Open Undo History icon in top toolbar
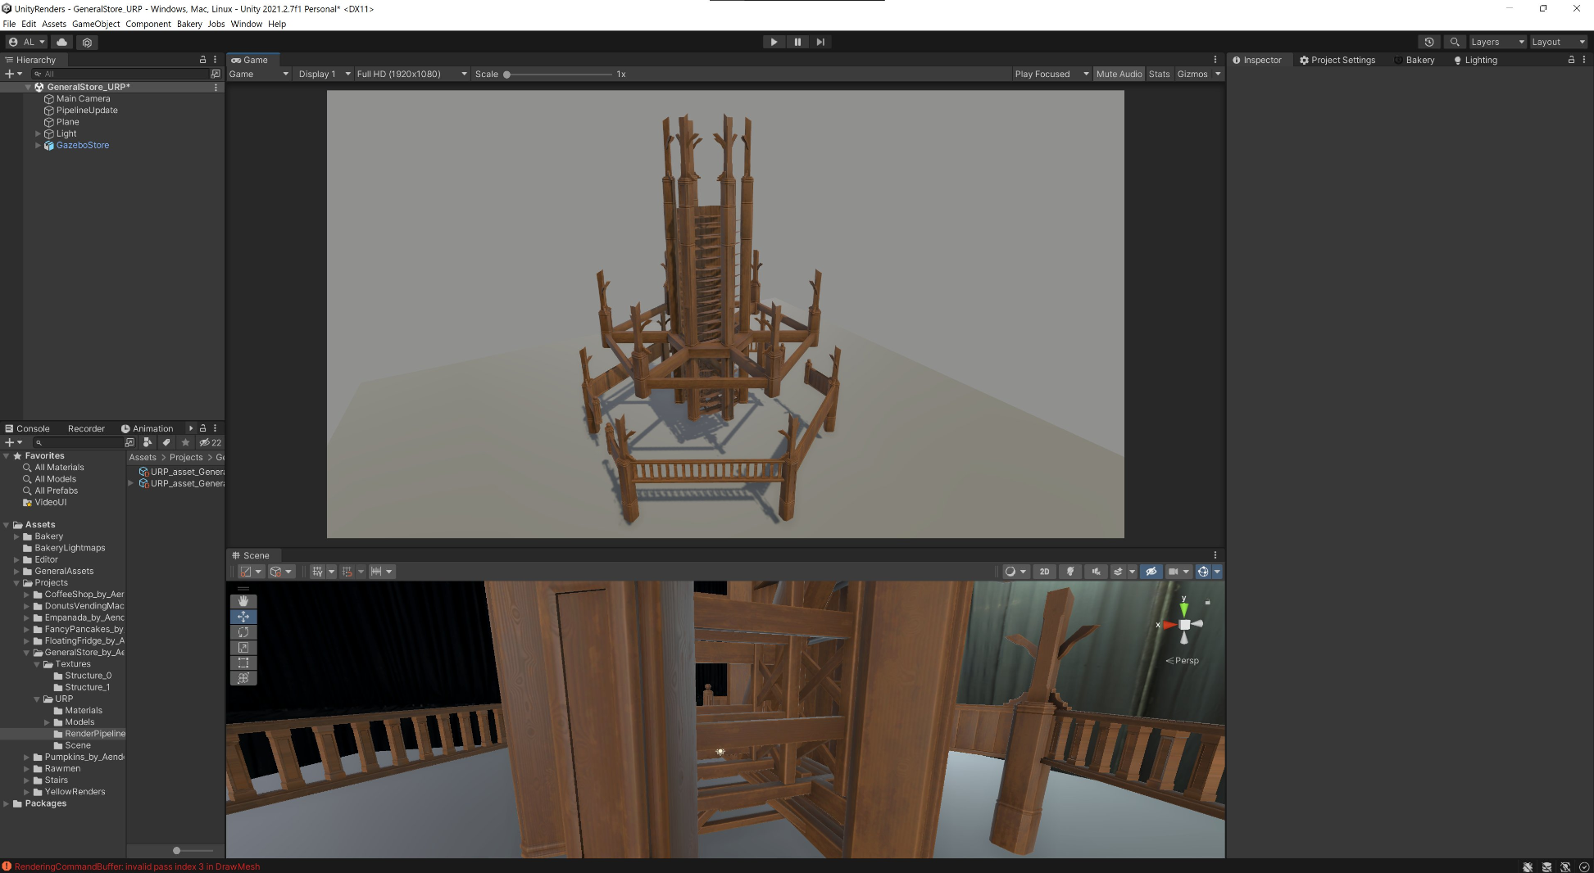Image resolution: width=1594 pixels, height=873 pixels. pyautogui.click(x=1429, y=42)
